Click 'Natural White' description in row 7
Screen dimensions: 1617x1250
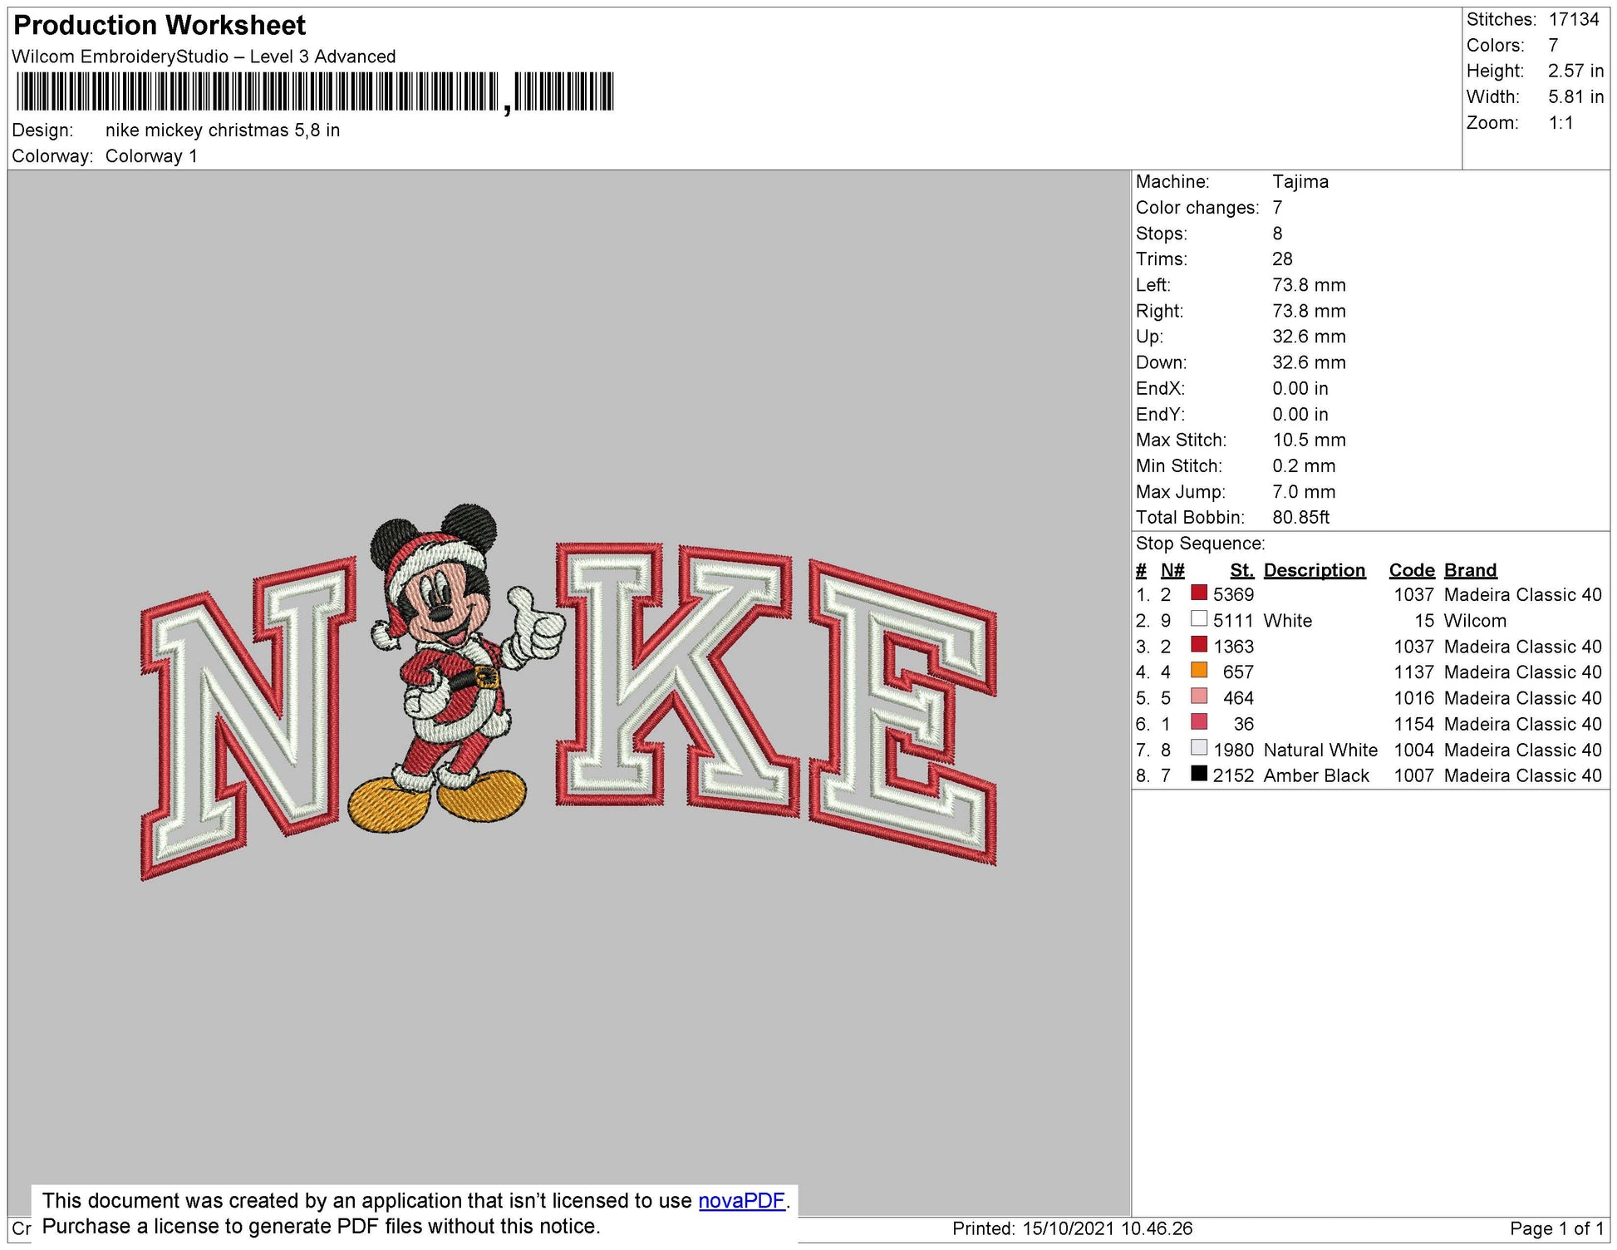pos(1320,750)
